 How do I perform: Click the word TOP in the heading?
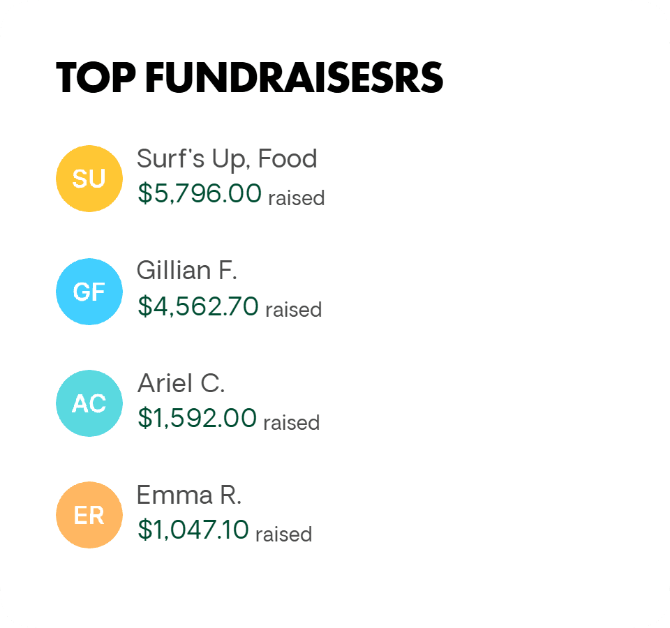point(96,77)
